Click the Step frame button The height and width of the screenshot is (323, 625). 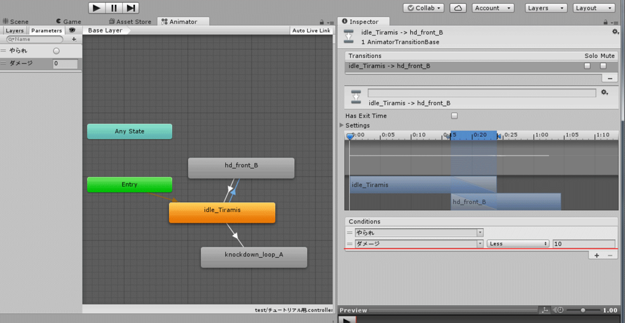tap(131, 8)
